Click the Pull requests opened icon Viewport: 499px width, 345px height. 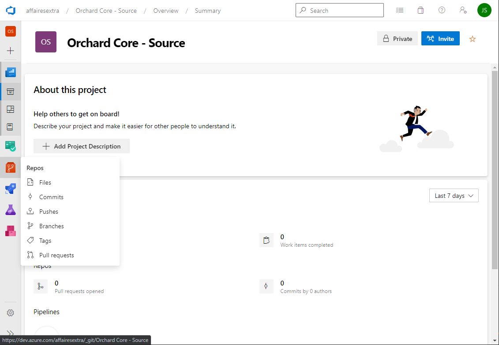click(41, 286)
